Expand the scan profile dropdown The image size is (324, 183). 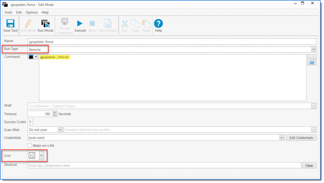(313, 130)
